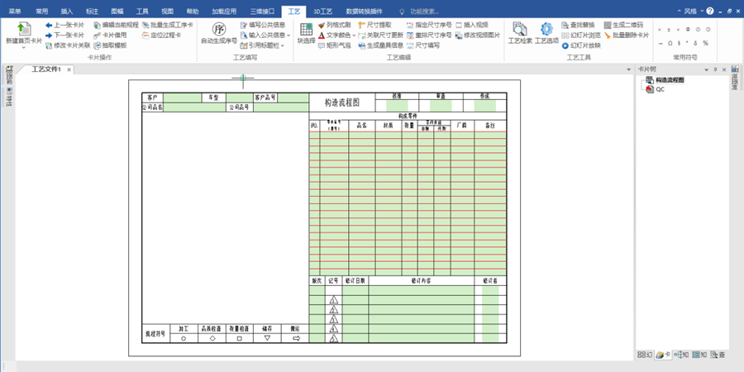
Task: Click 编辑当前规程
Action: point(117,25)
